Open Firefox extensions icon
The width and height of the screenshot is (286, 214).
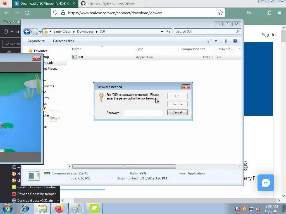tap(269, 13)
